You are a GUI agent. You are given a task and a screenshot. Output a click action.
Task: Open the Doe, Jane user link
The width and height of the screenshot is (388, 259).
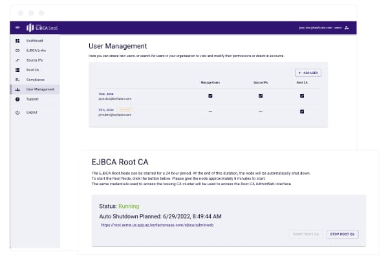tap(106, 94)
